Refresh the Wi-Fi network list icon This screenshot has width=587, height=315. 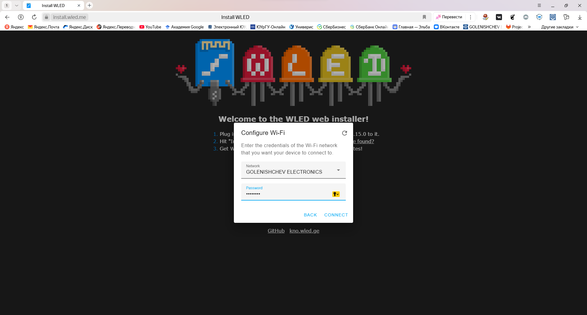[345, 133]
